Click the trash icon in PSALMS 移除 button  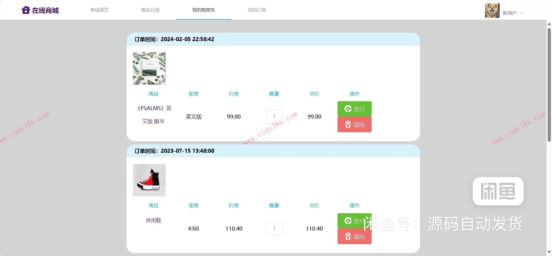(348, 125)
